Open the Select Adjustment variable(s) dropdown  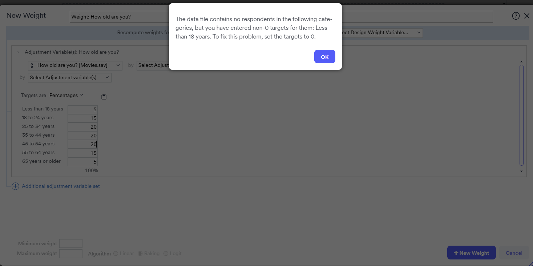pyautogui.click(x=69, y=78)
